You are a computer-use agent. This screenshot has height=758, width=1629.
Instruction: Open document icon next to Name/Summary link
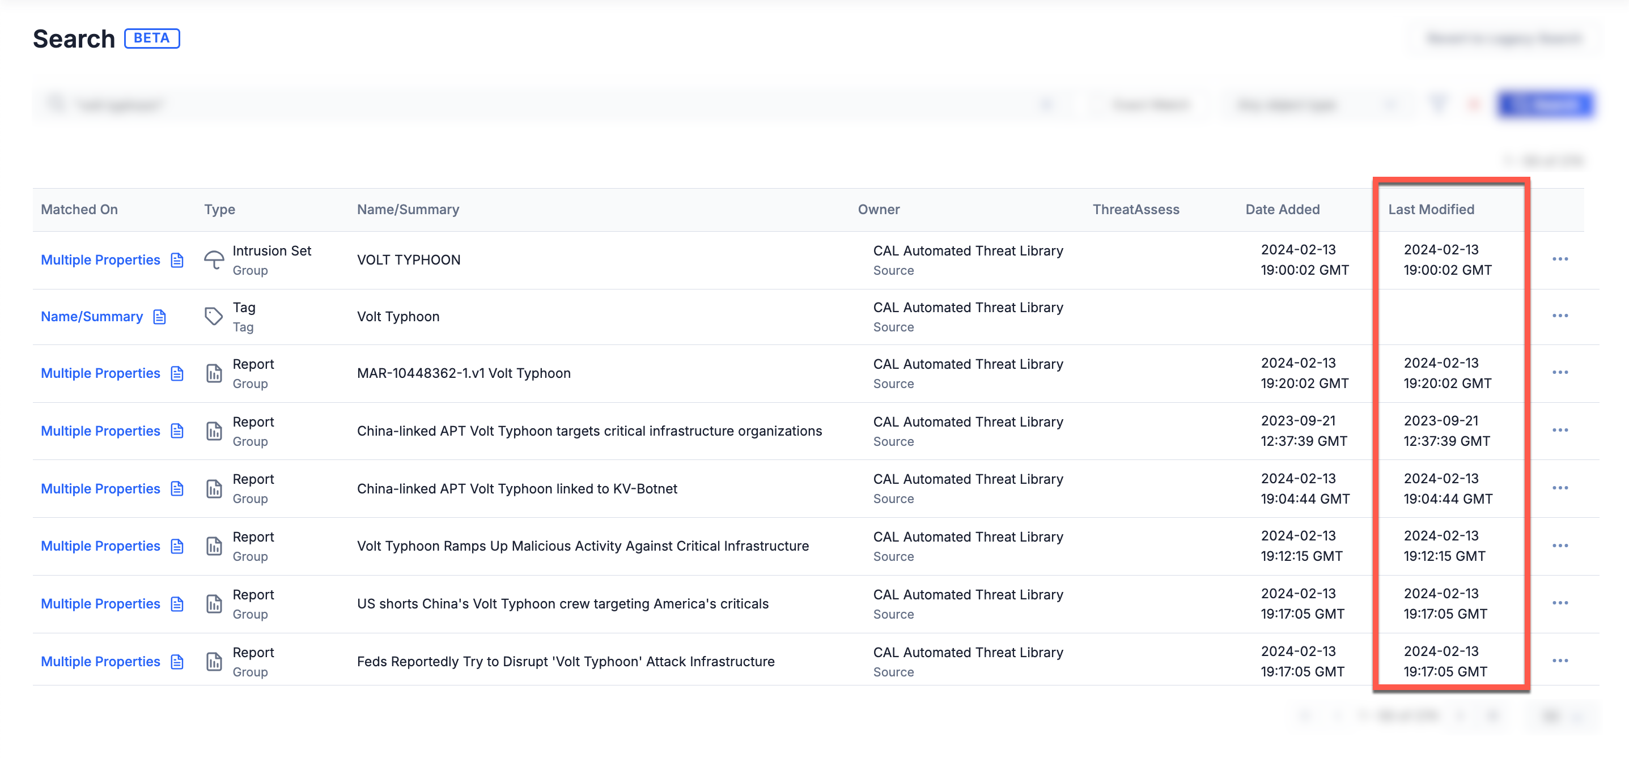coord(159,317)
